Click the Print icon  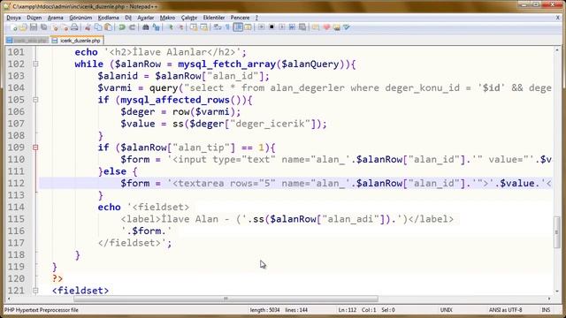(x=74, y=27)
